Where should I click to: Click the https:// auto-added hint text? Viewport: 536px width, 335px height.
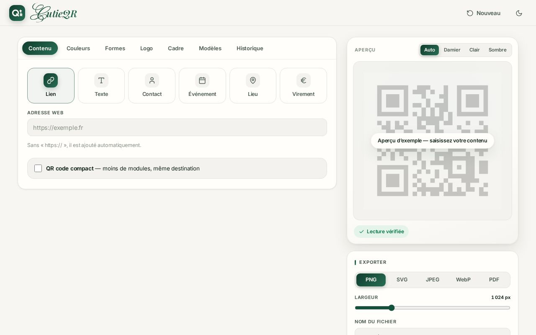84,145
